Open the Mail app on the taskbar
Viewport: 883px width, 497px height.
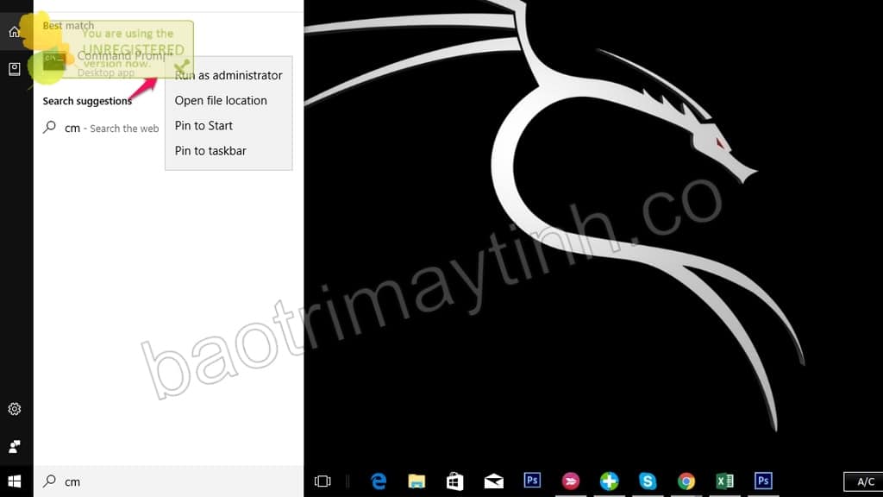493,481
